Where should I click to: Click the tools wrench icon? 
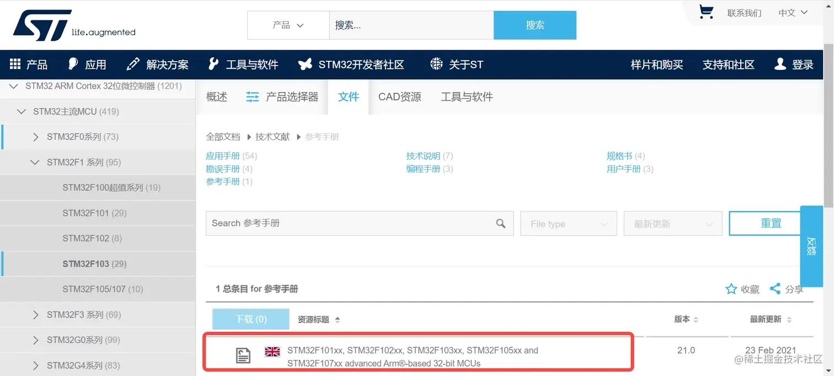[x=213, y=64]
